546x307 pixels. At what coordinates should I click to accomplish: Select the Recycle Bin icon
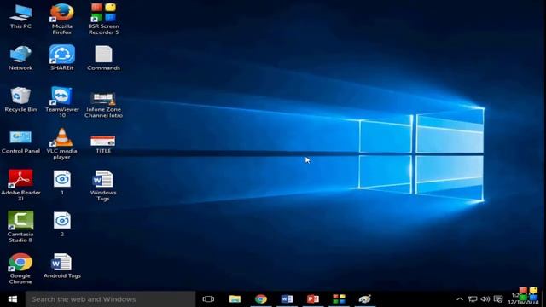[20, 100]
